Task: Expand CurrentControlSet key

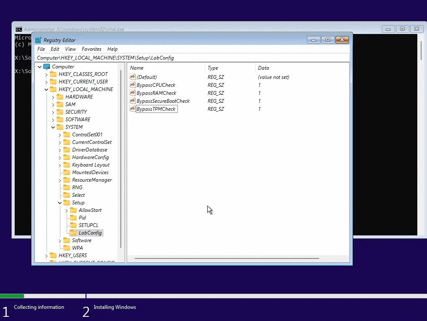Action: point(60,143)
